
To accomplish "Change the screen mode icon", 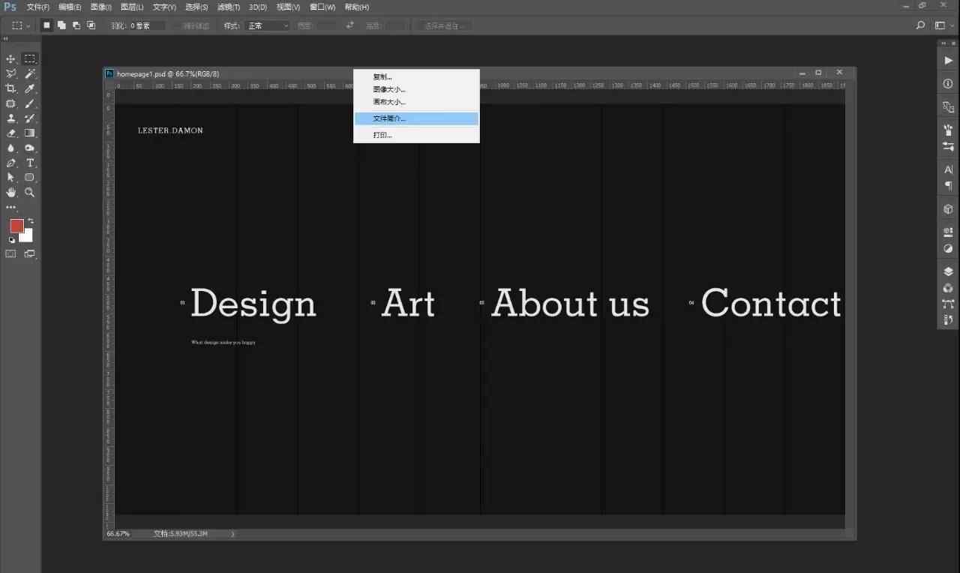I will coord(30,254).
